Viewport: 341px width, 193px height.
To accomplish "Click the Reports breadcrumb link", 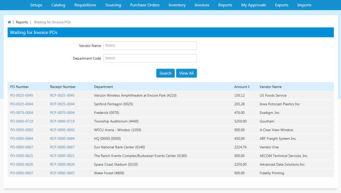I will pos(22,22).
